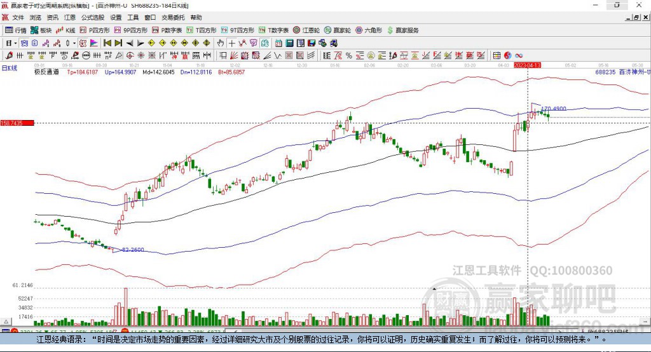Screen dimensions: 651x352
Task: Open the 公式选股 menu
Action: (x=93, y=17)
